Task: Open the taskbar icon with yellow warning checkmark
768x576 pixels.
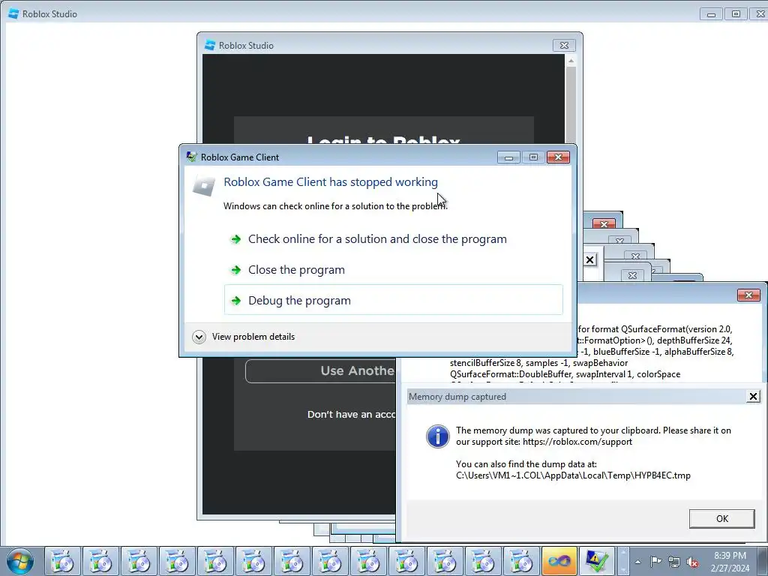Action: (596, 561)
